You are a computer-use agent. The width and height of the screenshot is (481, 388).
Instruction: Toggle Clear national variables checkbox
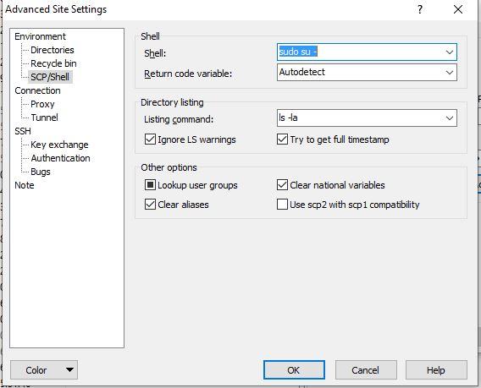pyautogui.click(x=282, y=185)
